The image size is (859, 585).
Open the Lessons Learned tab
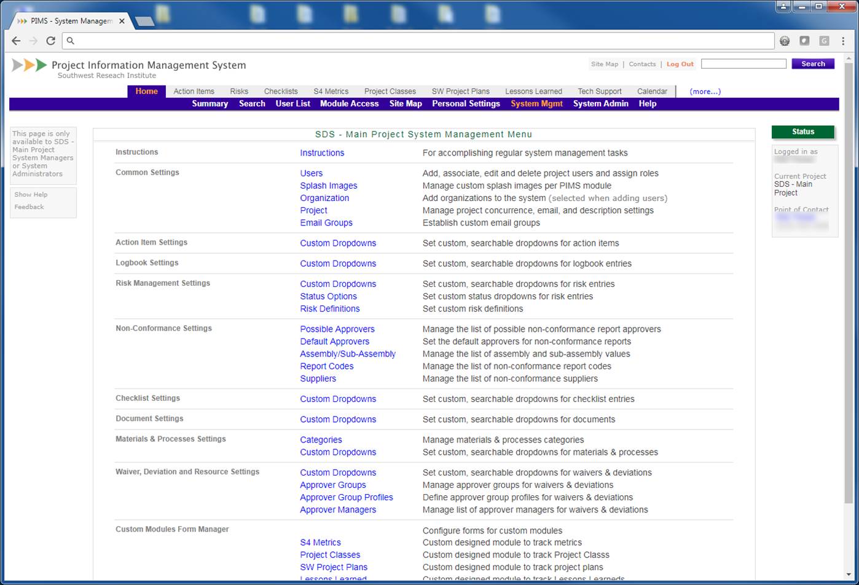click(x=533, y=92)
